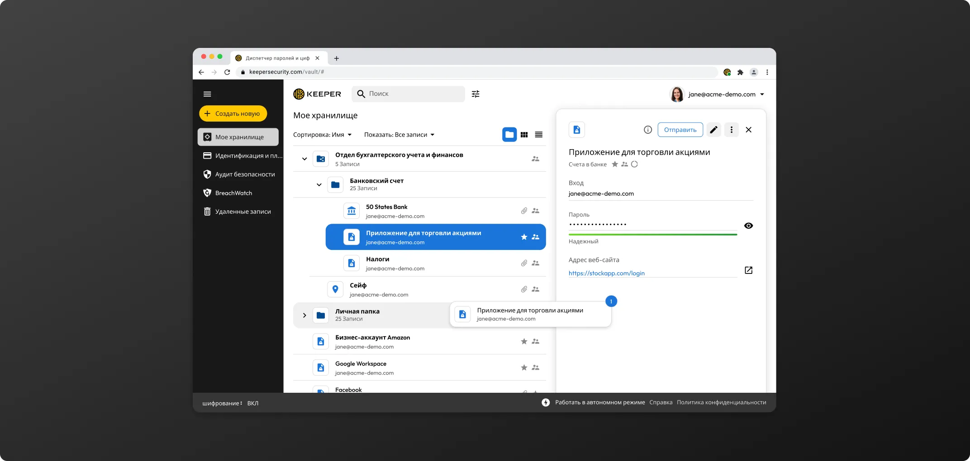Click the sharing icon on Отдел бухгалтерского учета row

tap(535, 159)
